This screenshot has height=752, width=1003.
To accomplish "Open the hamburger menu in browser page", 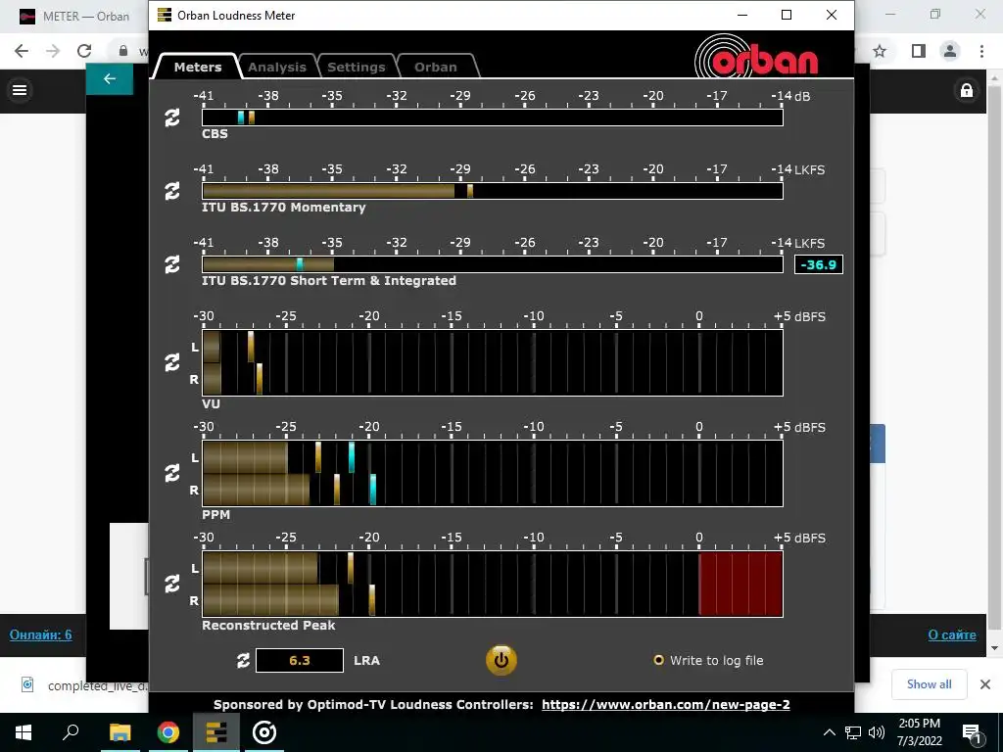I will (20, 90).
